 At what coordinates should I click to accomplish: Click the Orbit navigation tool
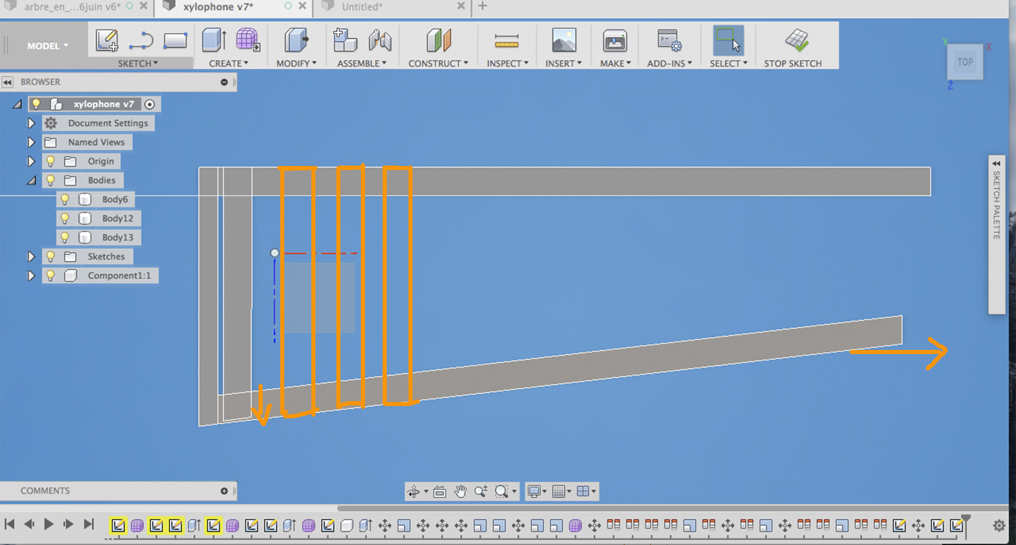pos(413,491)
